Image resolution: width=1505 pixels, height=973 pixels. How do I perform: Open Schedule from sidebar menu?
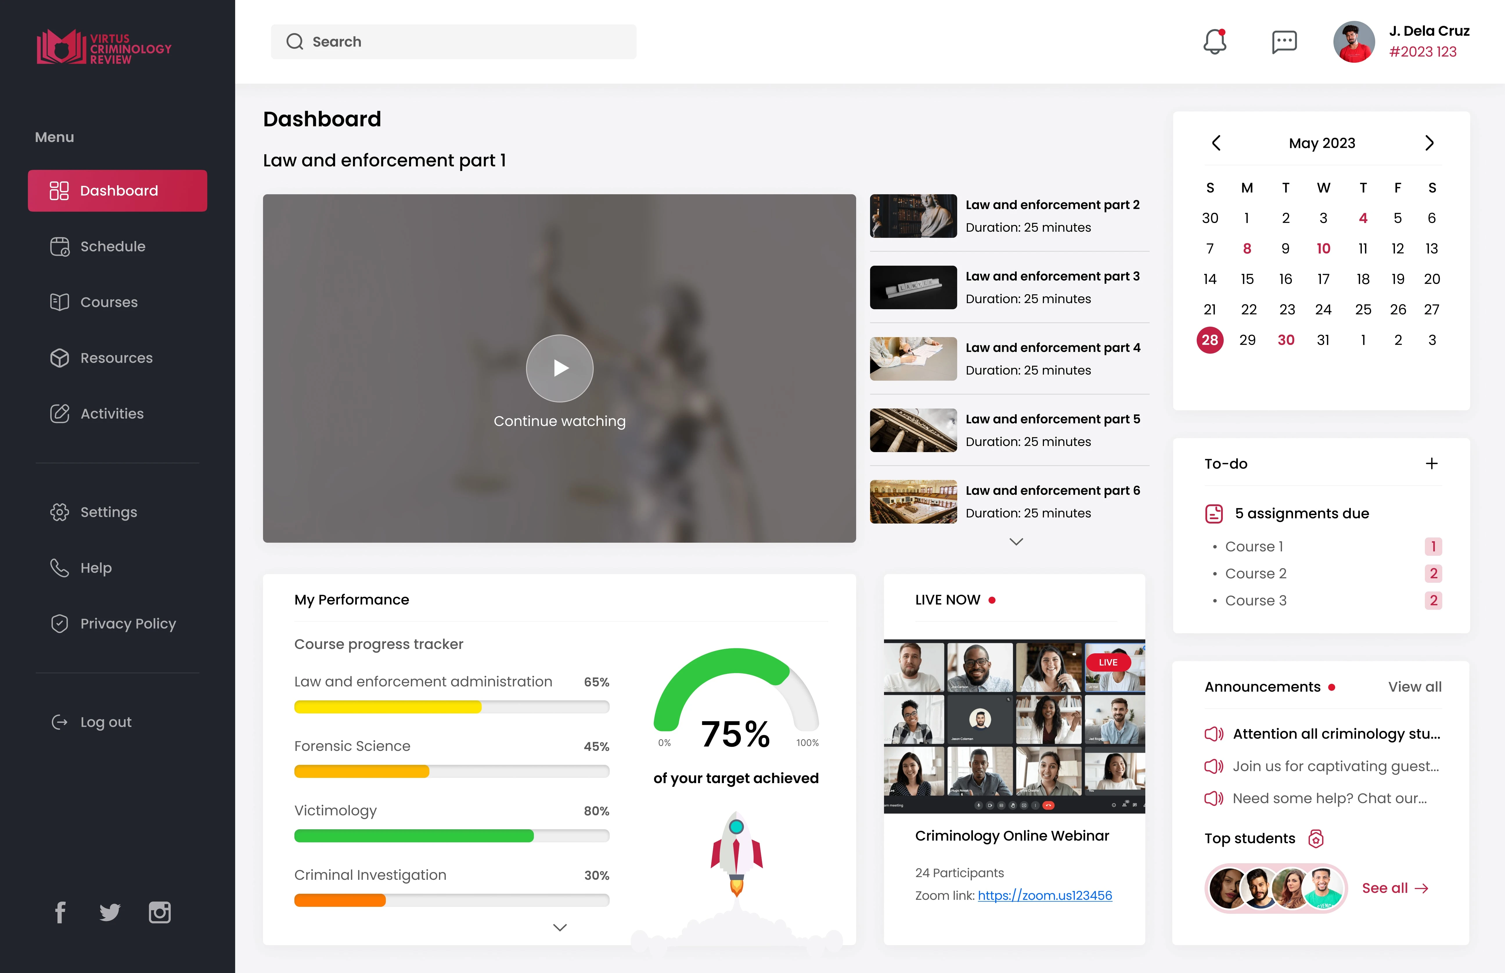click(x=112, y=247)
